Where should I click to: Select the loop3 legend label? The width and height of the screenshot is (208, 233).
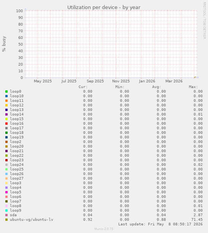pyautogui.click(x=16, y=183)
